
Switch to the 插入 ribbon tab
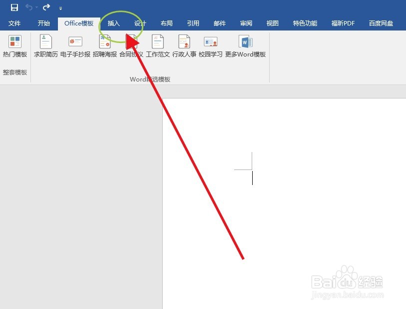(x=114, y=23)
